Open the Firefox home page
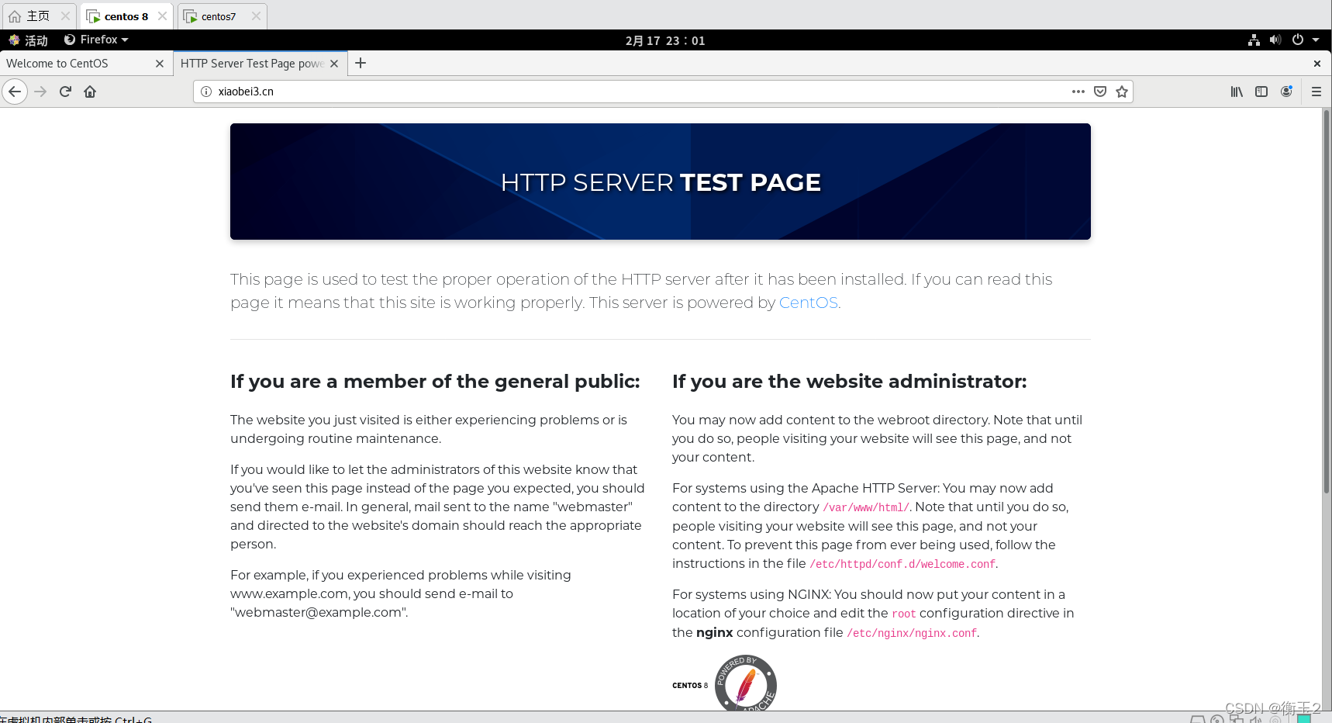The height and width of the screenshot is (723, 1332). click(x=90, y=92)
